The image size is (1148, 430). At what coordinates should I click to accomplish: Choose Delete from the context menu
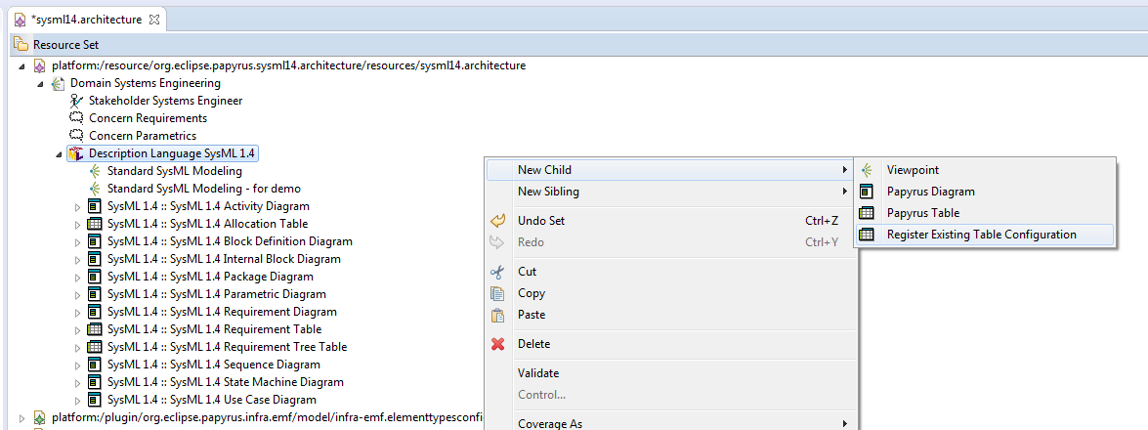tap(670, 344)
